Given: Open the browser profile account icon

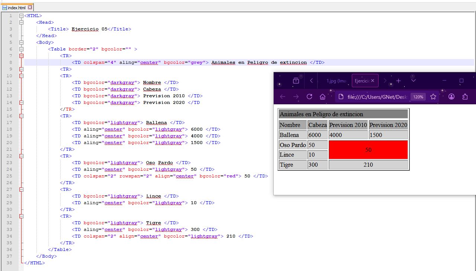Looking at the screenshot, I should (451, 97).
